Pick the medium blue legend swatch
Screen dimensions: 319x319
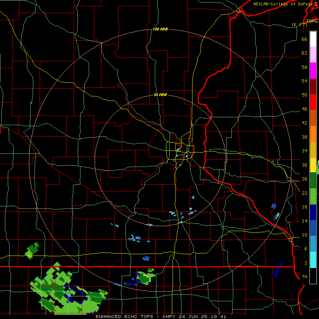(x=313, y=228)
